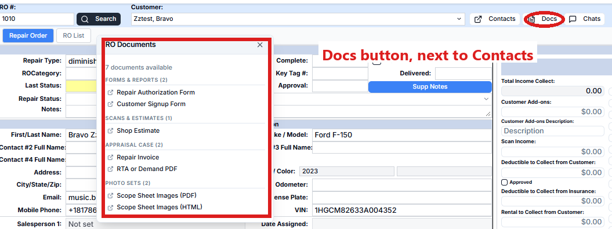The height and width of the screenshot is (229, 612).
Task: Click the year field showing 2023
Action: (x=347, y=171)
